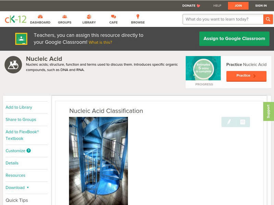Click the Customize help question mark icon
274x205 pixels.
point(29,151)
